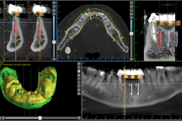Screen dimensions: 182x121
Task: Click the grid display icon in 3D toolbar
Action: 79,86
